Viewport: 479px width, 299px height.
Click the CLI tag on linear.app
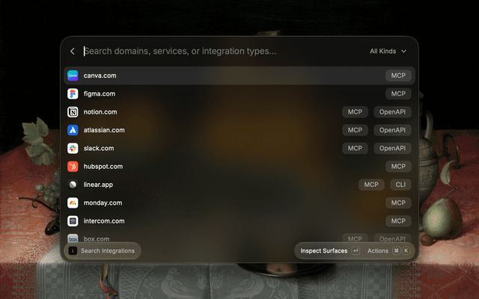401,185
